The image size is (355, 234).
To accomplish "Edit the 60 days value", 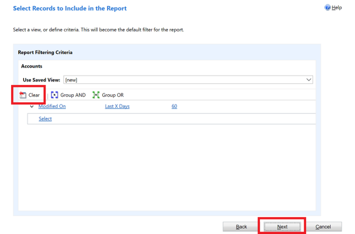I will (x=174, y=106).
